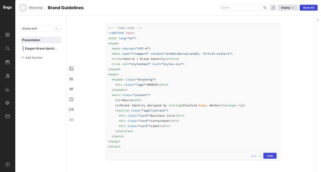The height and width of the screenshot is (172, 321).
Task: Click the Letterhead div line
Action: click(x=149, y=121)
